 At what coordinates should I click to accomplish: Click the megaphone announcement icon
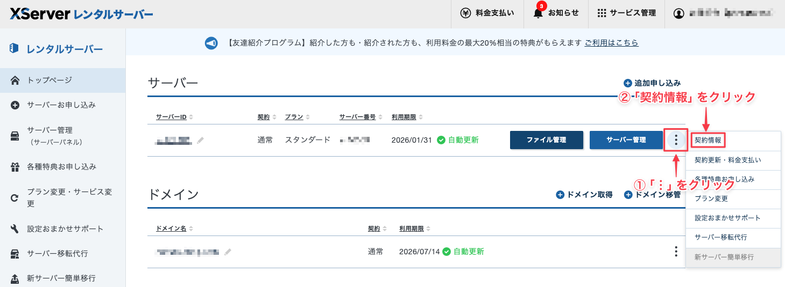(211, 43)
